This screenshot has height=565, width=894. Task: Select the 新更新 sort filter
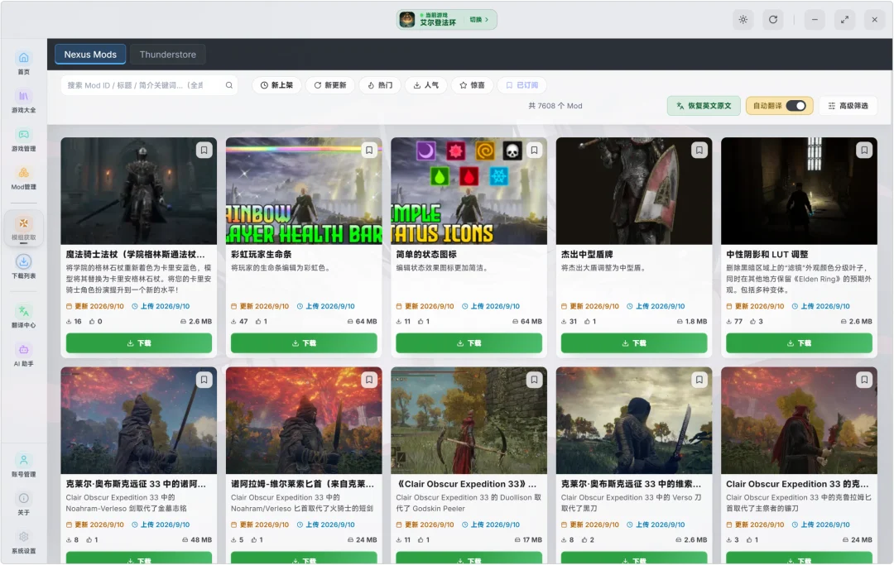[x=329, y=85]
